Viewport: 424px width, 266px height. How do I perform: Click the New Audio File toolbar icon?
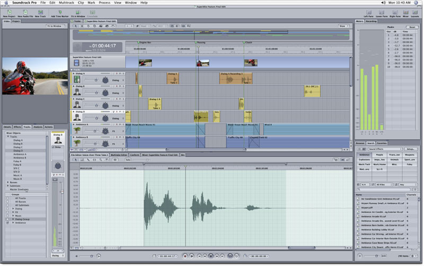click(25, 12)
